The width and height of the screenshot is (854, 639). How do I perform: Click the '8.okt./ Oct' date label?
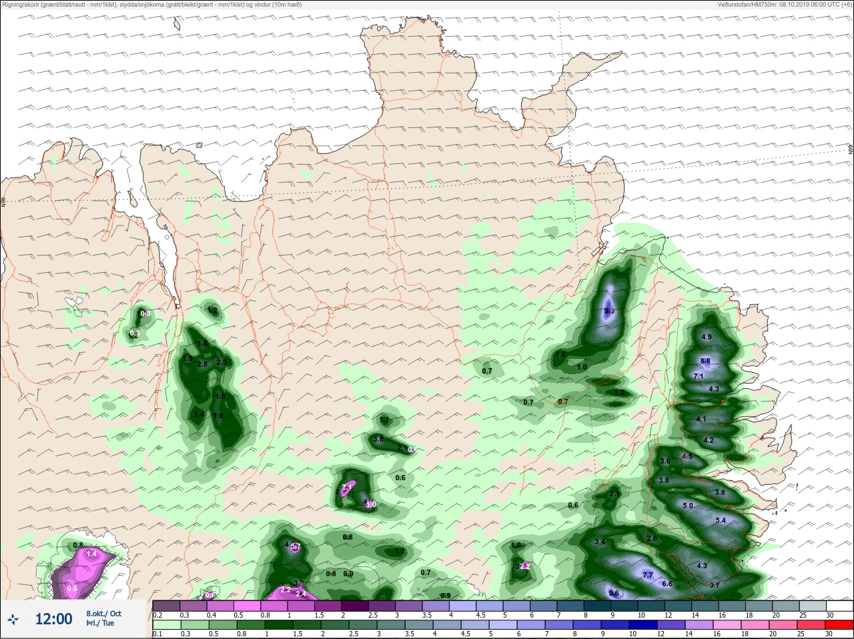(x=103, y=613)
